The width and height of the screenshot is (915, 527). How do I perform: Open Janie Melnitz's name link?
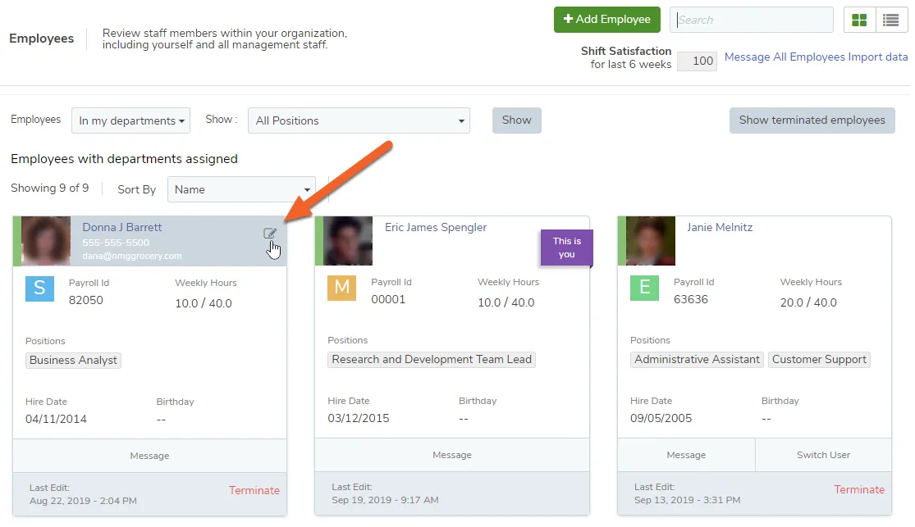click(x=720, y=227)
